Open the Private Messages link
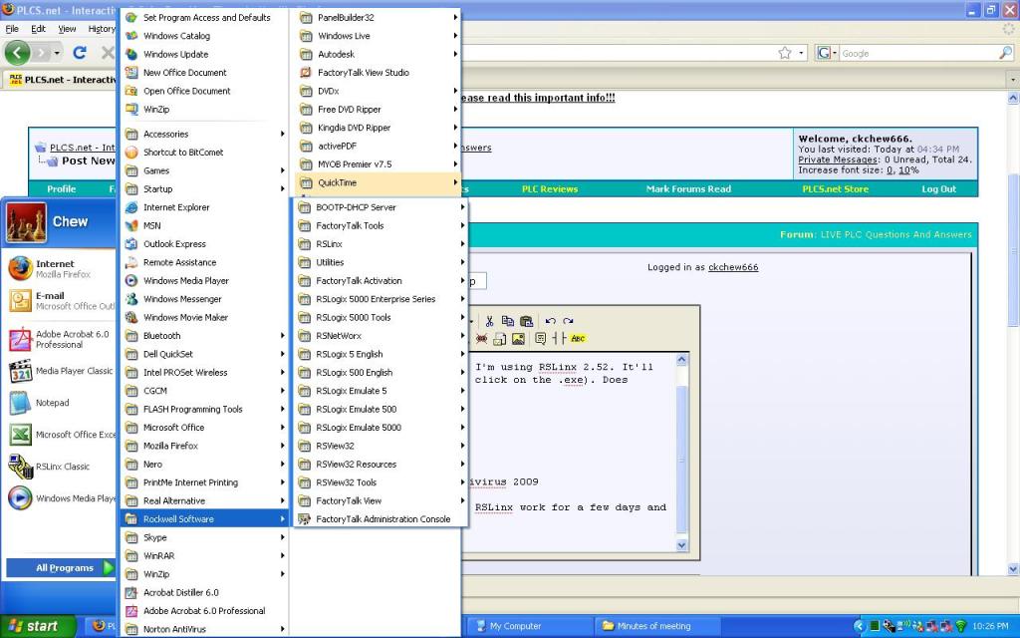 click(838, 159)
